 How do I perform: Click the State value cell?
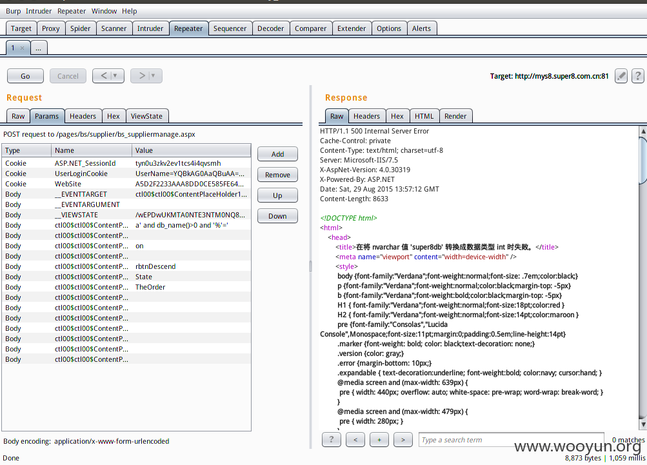tap(192, 277)
